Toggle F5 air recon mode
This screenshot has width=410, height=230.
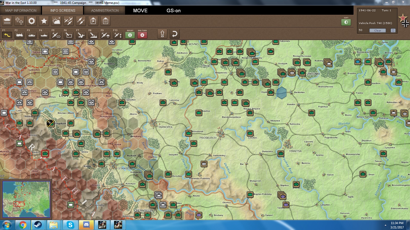click(56, 35)
